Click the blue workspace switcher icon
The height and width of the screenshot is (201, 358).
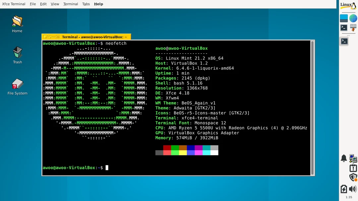tap(344, 18)
